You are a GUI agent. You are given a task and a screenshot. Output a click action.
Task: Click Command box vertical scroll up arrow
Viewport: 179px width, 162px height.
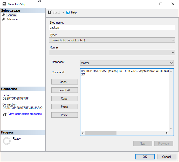tap(171, 71)
